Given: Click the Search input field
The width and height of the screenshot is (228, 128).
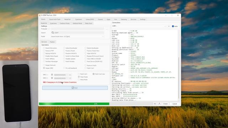Looking at the screenshot, I should tap(78, 33).
